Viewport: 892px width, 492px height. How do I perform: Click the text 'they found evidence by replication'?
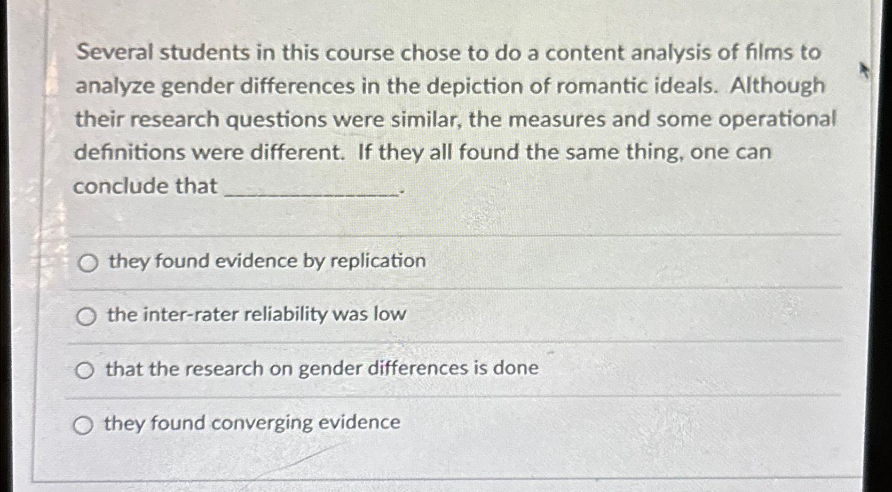265,261
